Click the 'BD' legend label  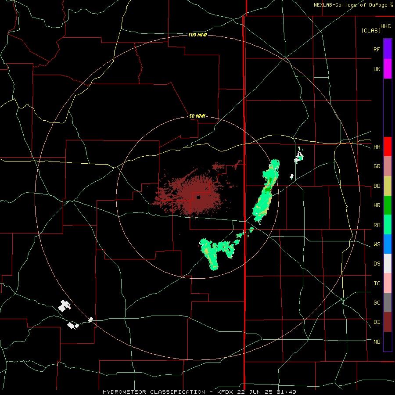point(377,186)
